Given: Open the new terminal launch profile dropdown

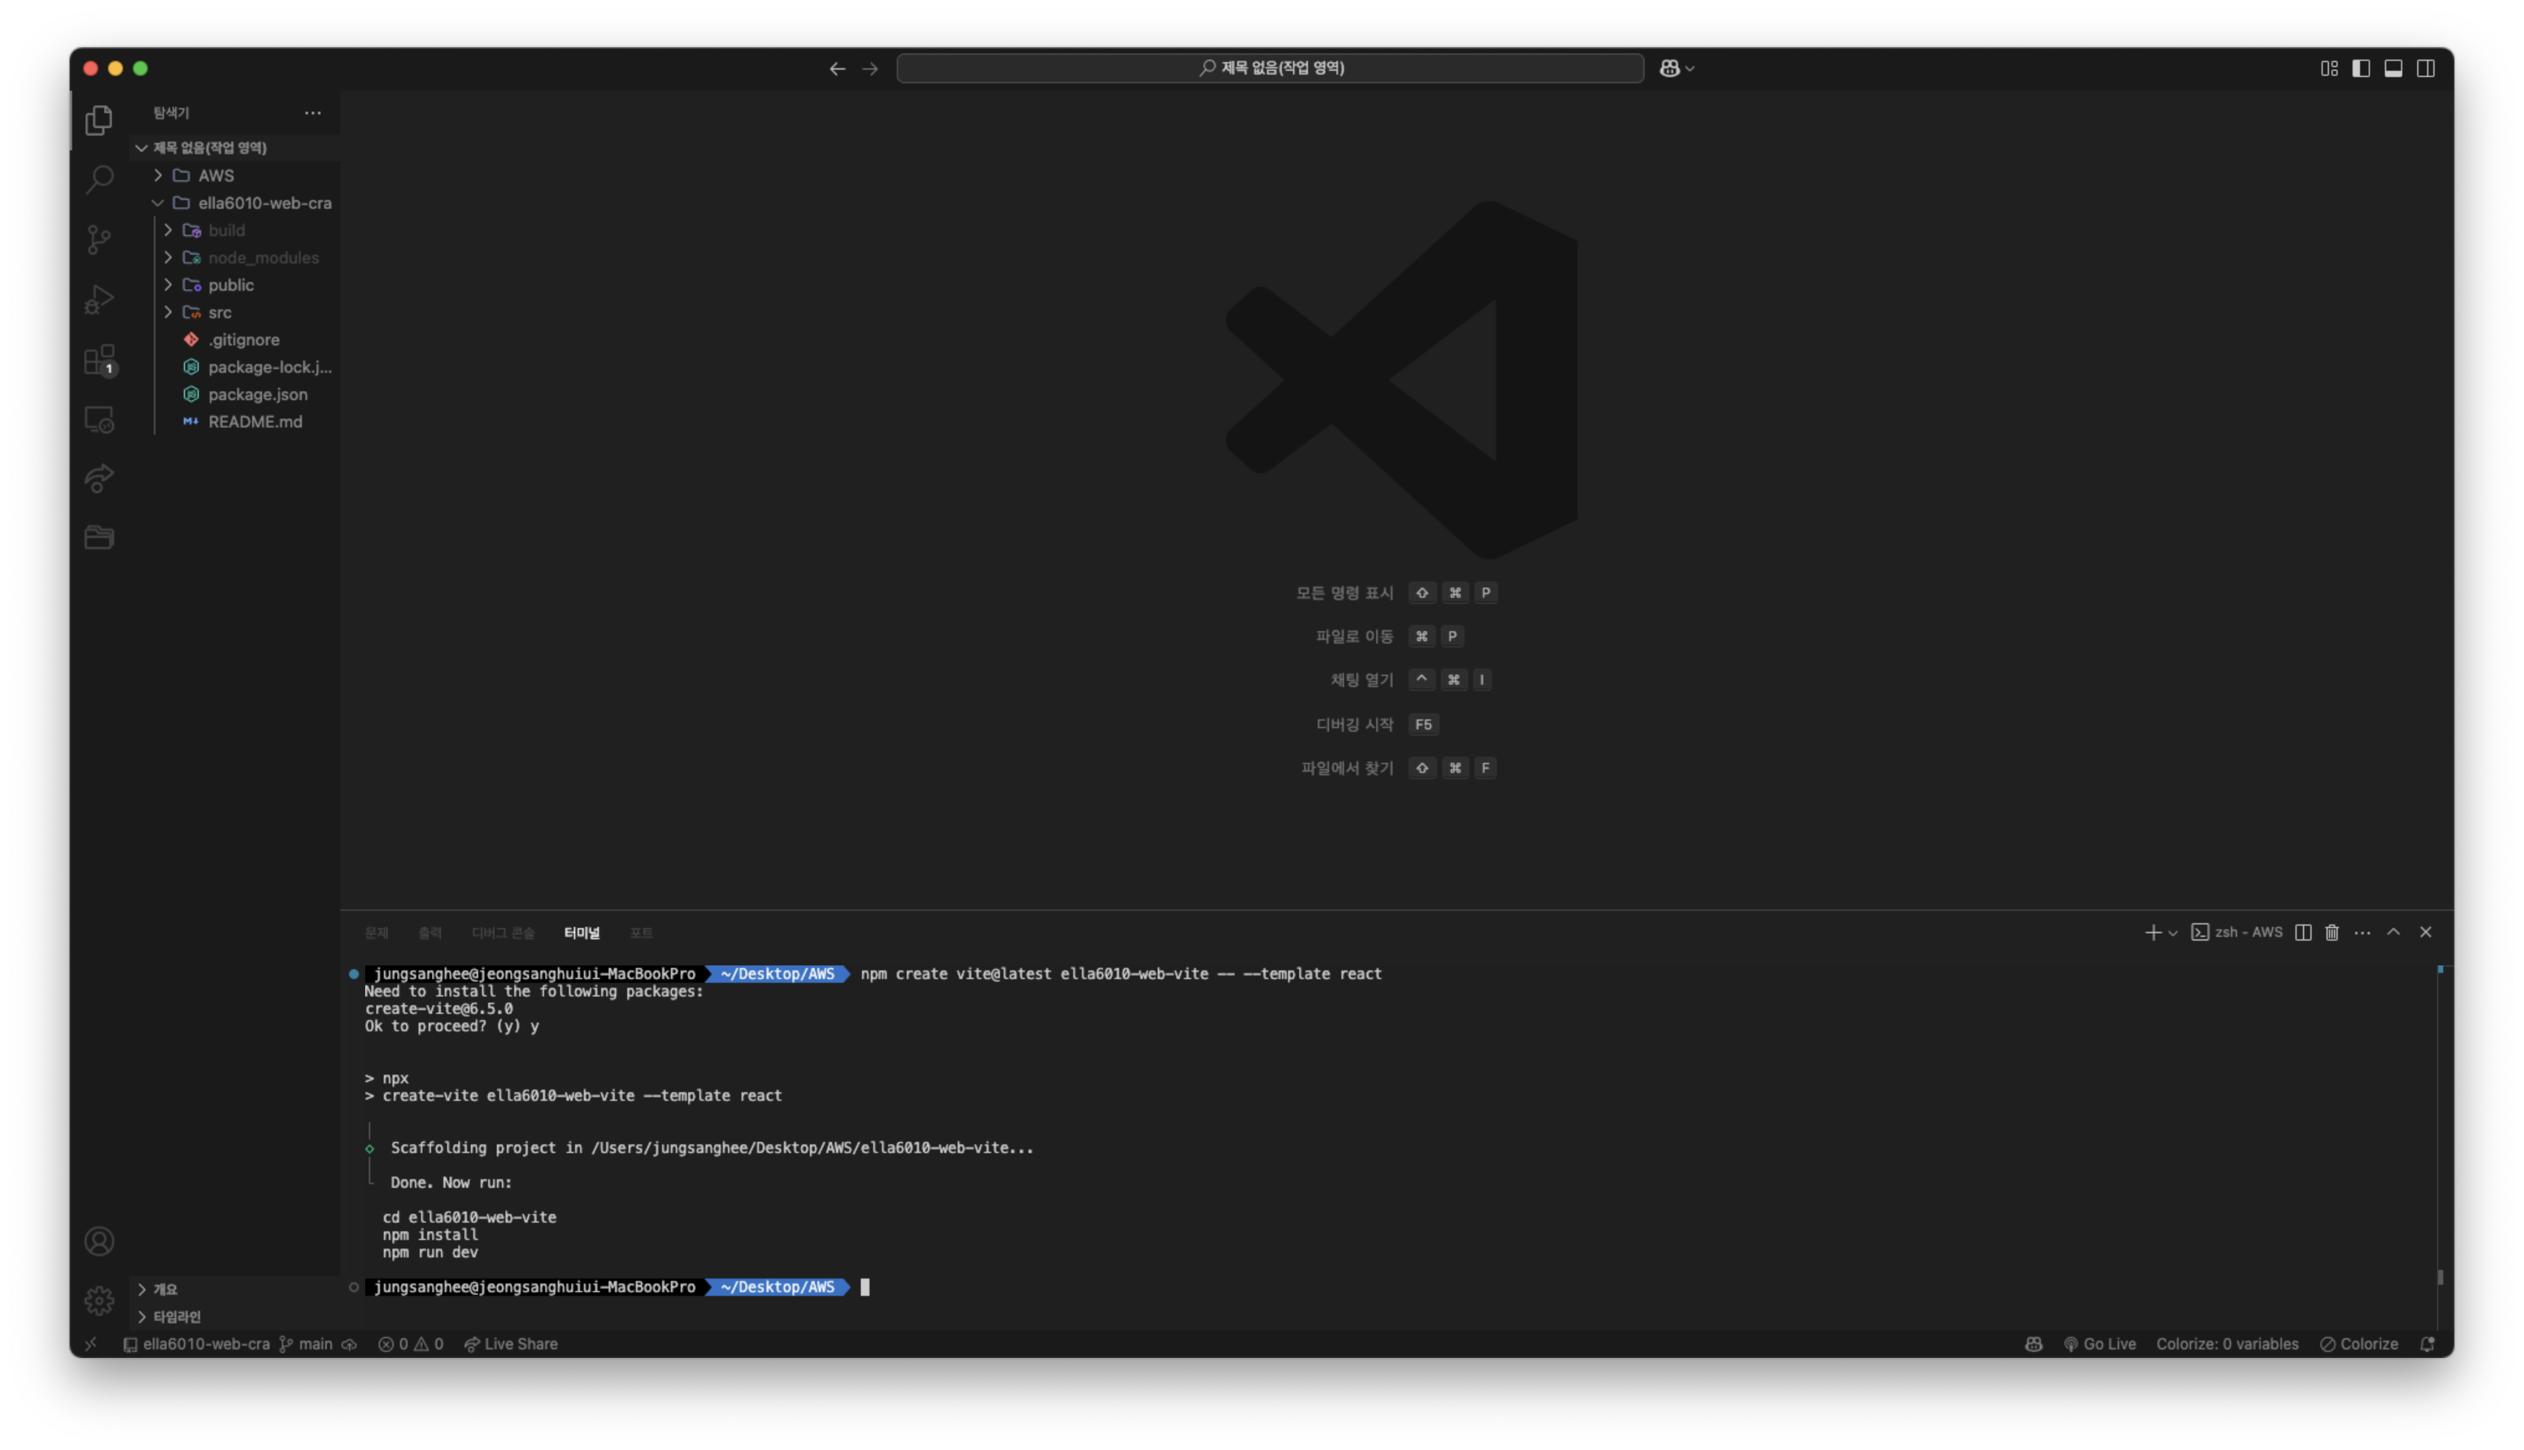Looking at the screenshot, I should [x=2172, y=933].
